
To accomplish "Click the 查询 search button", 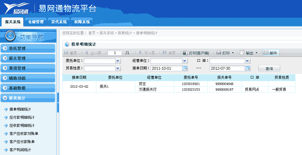I will click(x=269, y=68).
